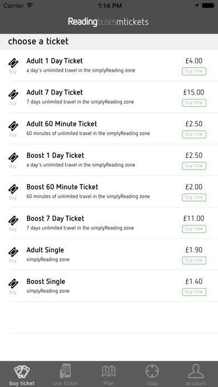Click buy now for the £4.00 Adult 1 Day Ticket
Image resolution: width=218 pixels, height=387 pixels.
pyautogui.click(x=194, y=71)
